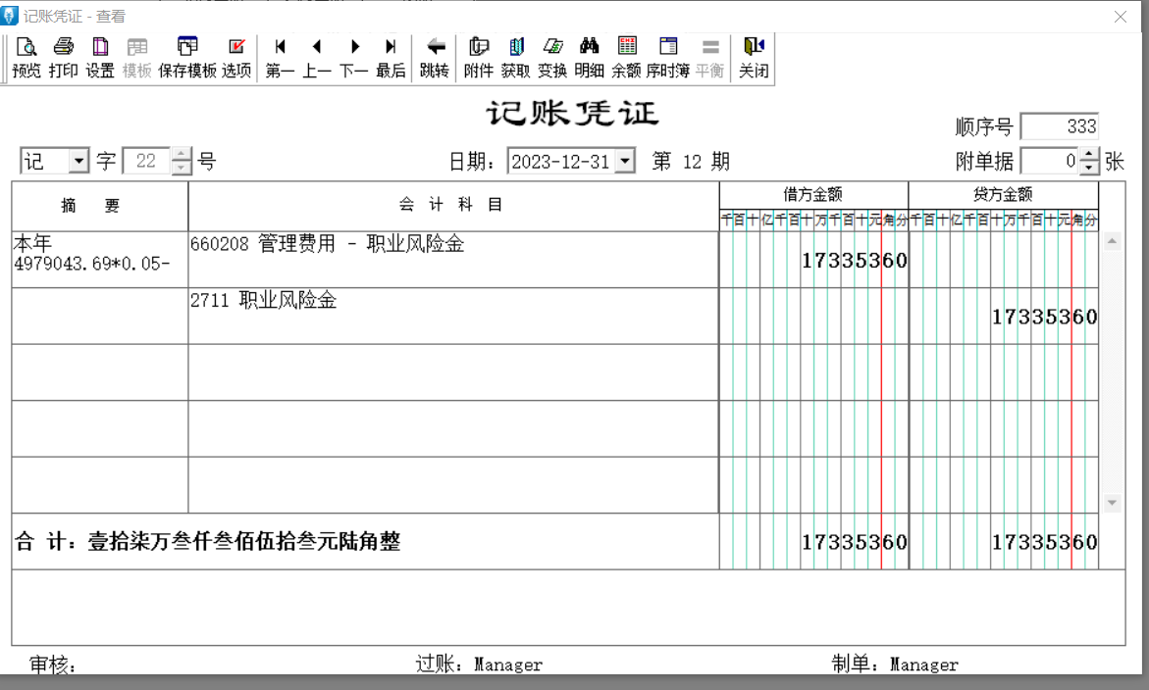The image size is (1149, 690).
Task: Increase 附单据 count with up arrow
Action: click(x=1089, y=156)
